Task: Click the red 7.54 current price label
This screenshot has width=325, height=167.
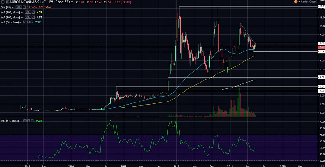Action: pos(321,47)
